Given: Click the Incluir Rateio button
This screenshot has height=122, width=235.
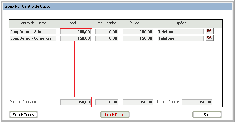Looking at the screenshot, I should (x=115, y=115).
